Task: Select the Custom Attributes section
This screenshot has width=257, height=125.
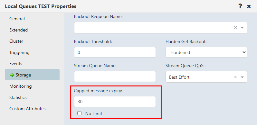Action: 27,109
